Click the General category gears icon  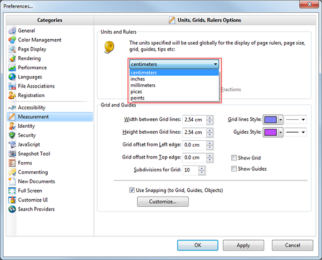[x=12, y=31]
